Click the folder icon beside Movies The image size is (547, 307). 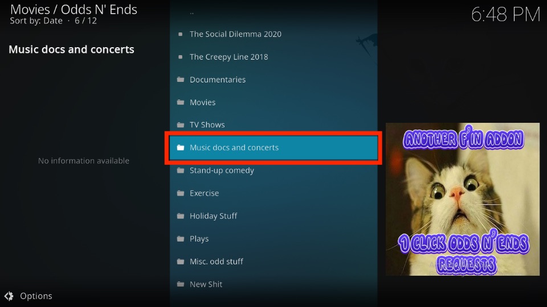coord(181,102)
